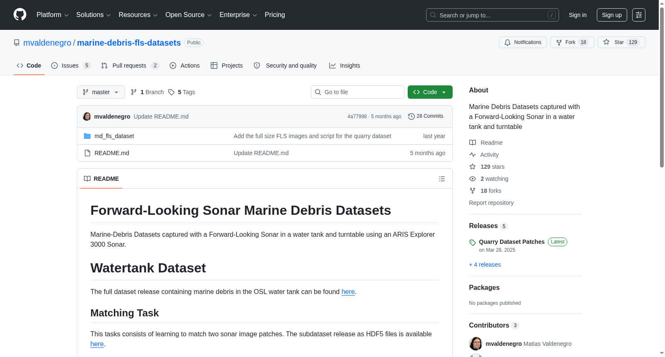665x357 pixels.
Task: Open the GitHub home logo
Action: pyautogui.click(x=20, y=15)
